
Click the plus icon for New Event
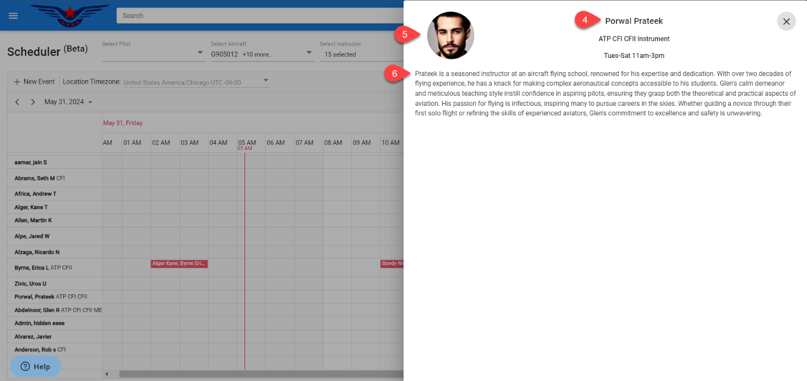[x=17, y=82]
